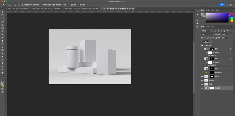Show the 右盒 layer
Viewport: 235px width, 116px height.
coord(202,49)
